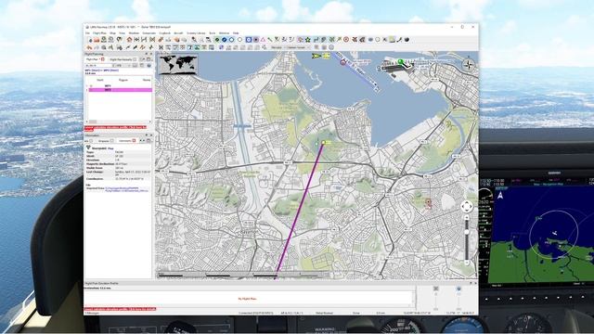Toggle the aircraft display airplane icon
Image resolution: width=594 pixels, height=334 pixels.
click(355, 39)
